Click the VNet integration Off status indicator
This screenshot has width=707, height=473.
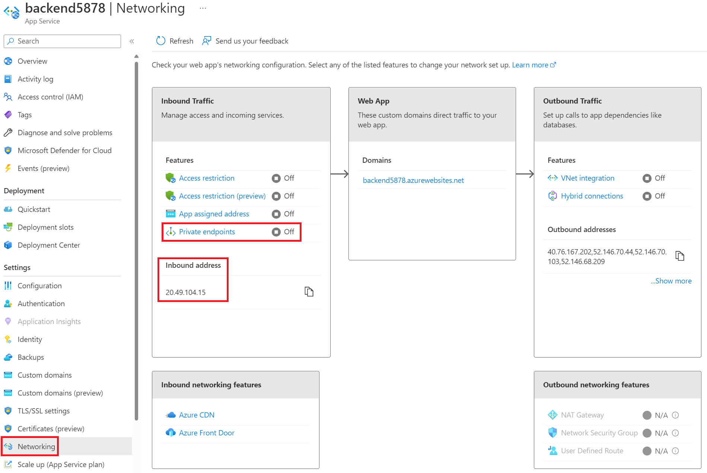pos(647,178)
